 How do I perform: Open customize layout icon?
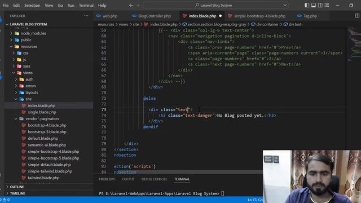(x=327, y=5)
